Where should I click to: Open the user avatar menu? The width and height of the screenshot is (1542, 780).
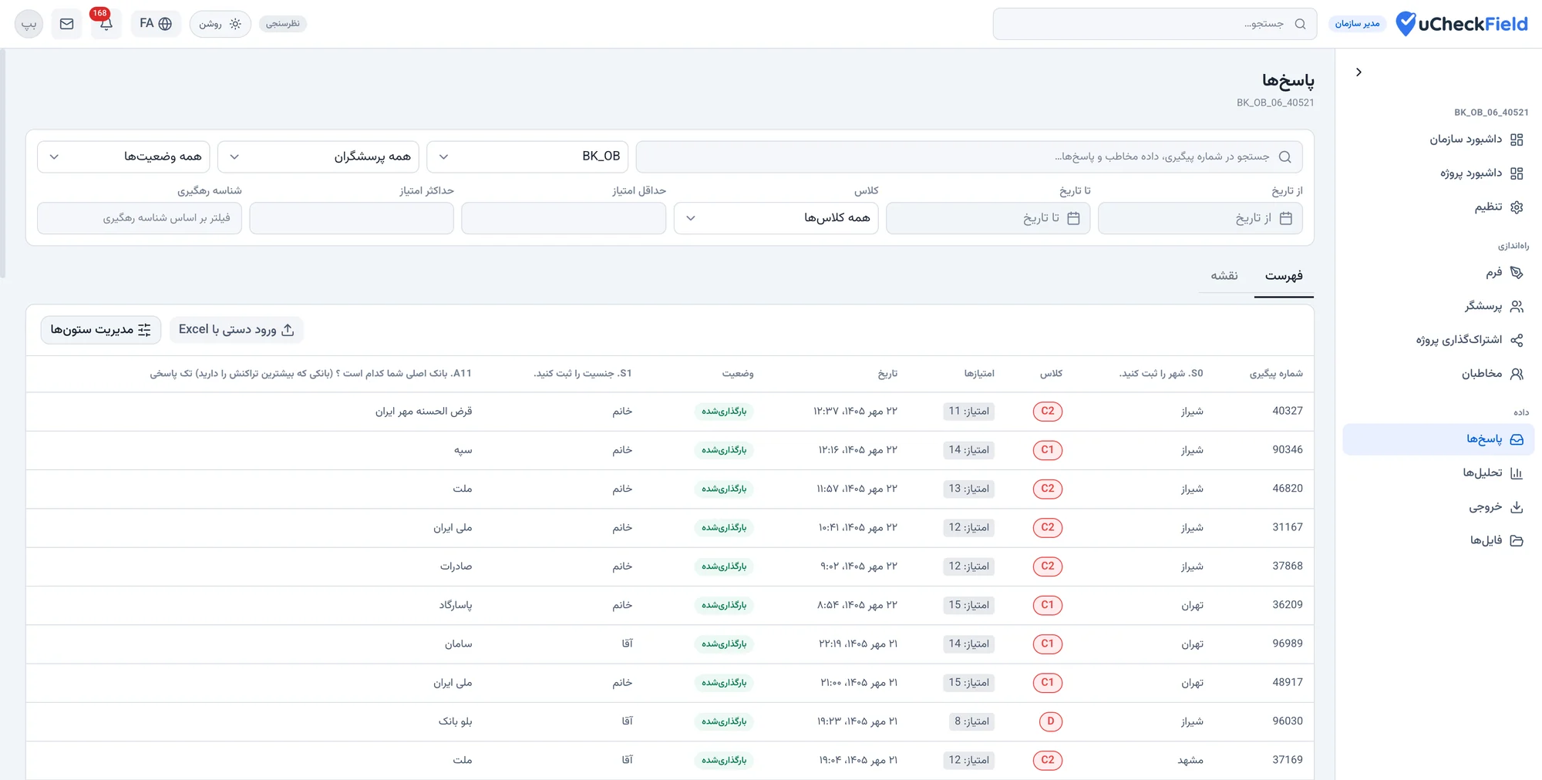pyautogui.click(x=29, y=24)
